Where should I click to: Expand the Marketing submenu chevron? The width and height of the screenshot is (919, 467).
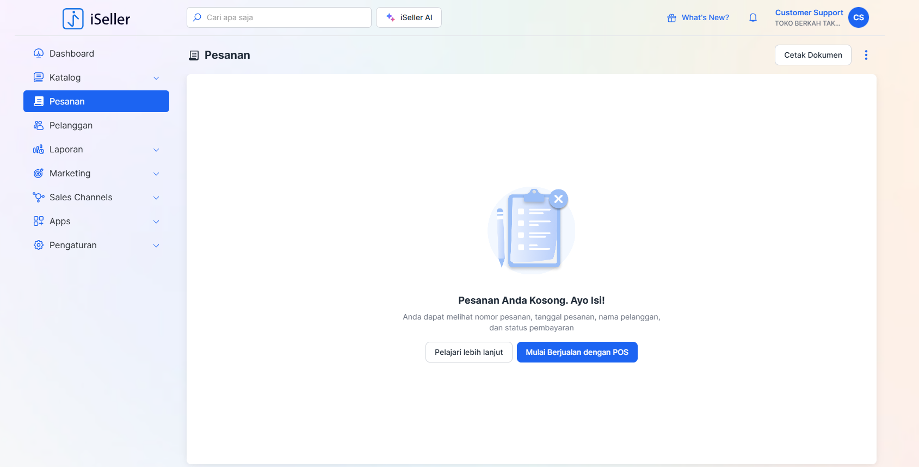[156, 174]
